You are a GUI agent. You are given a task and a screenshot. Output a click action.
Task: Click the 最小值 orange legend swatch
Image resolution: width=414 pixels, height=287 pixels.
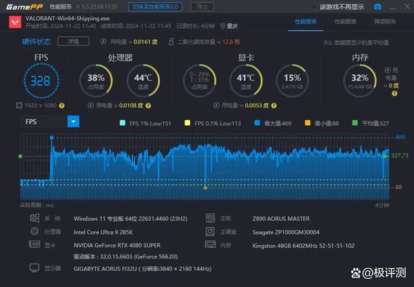[x=308, y=122]
